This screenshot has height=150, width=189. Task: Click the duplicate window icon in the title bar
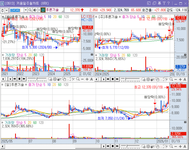pos(154,3)
